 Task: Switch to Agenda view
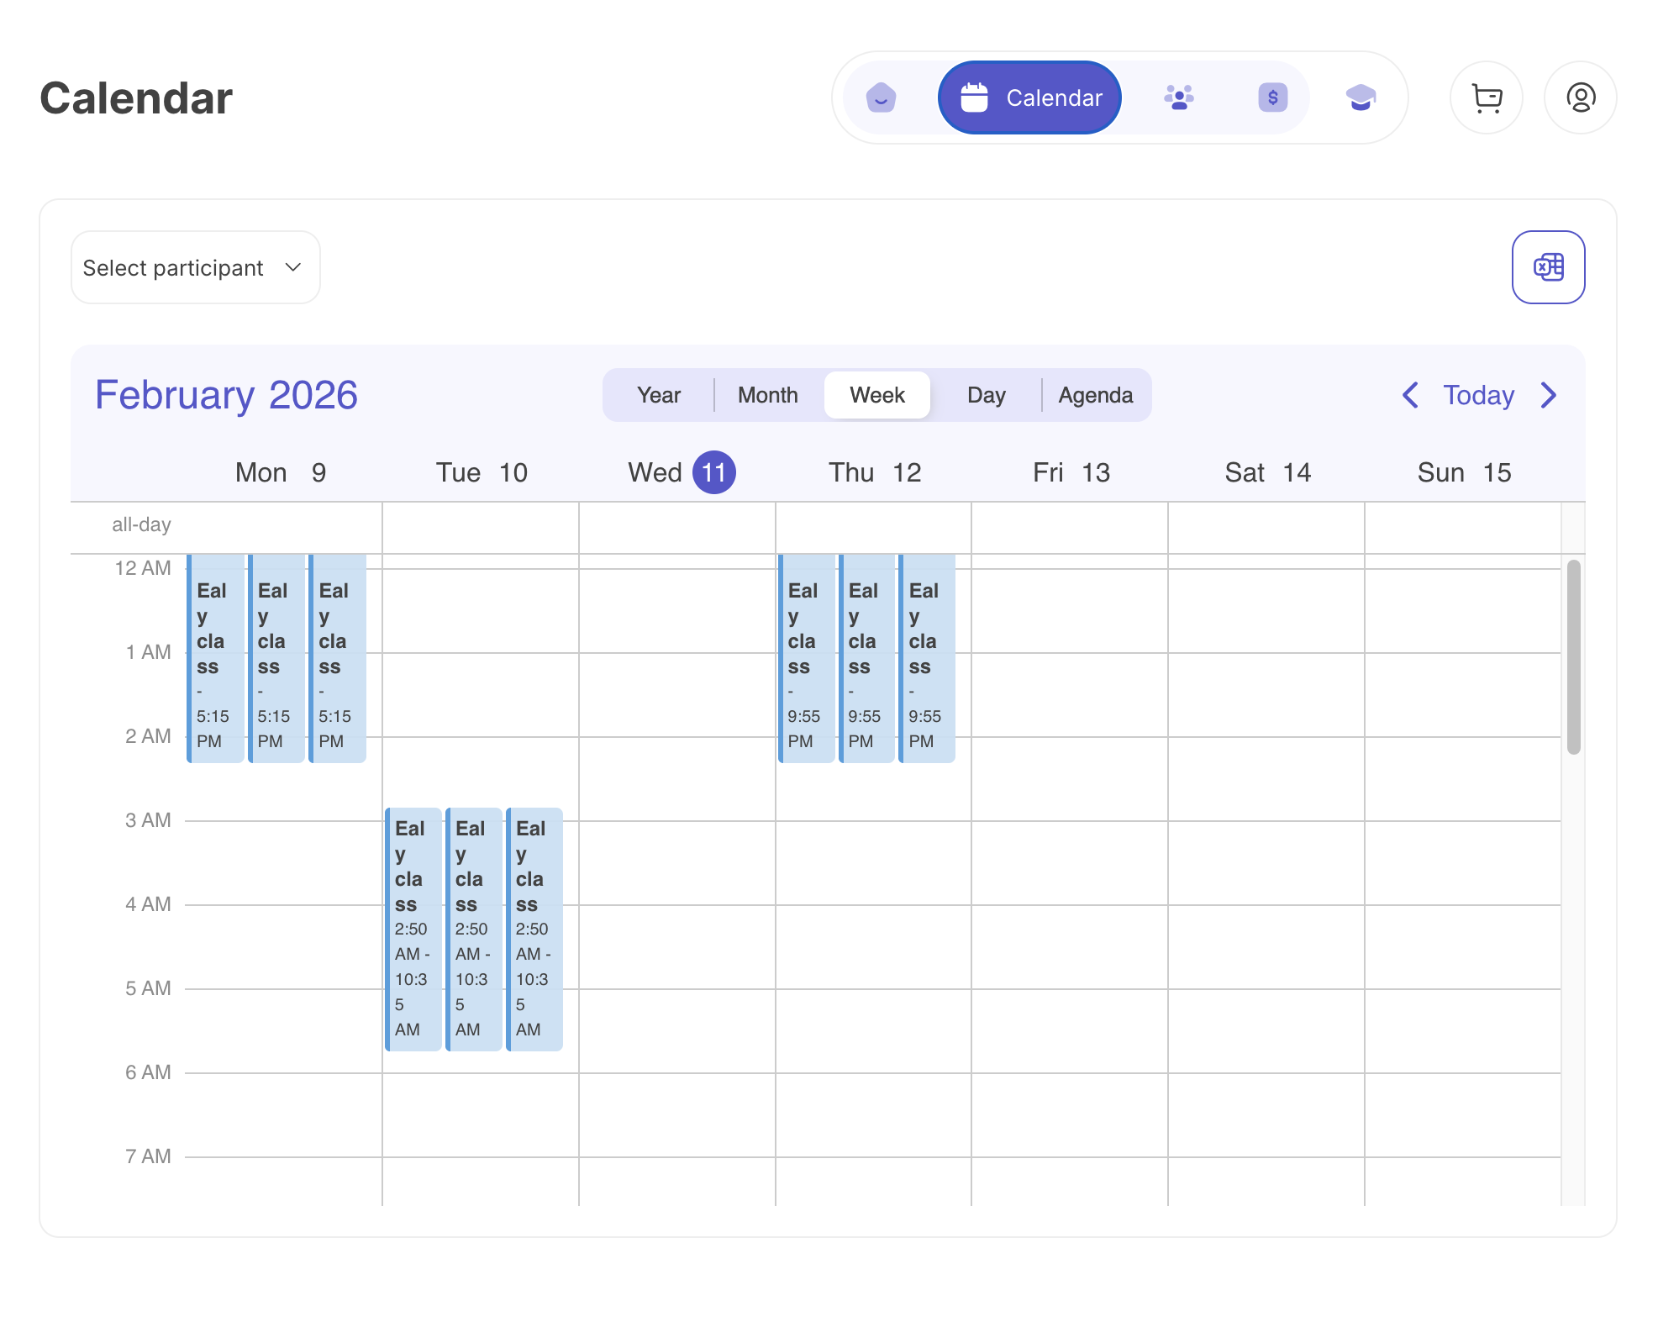tap(1095, 395)
